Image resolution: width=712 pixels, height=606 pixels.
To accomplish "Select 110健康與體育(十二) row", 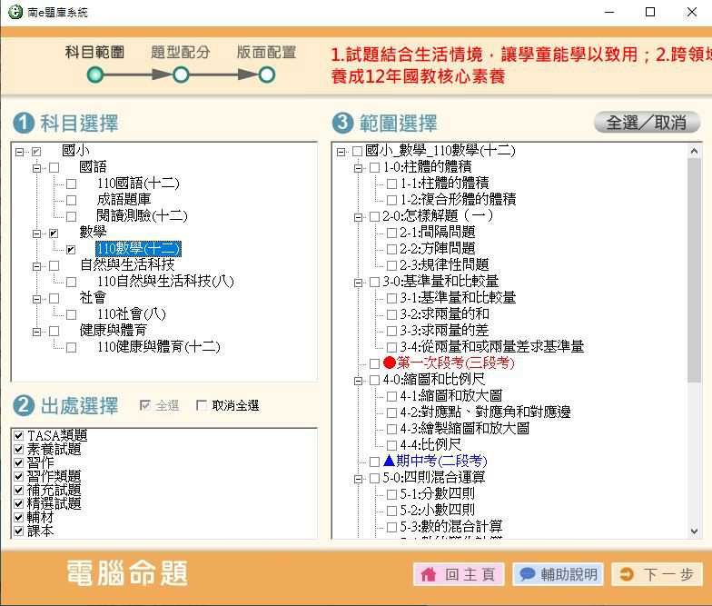I will 158,347.
